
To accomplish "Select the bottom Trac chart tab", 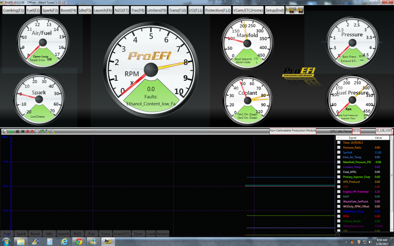I will pyautogui.click(x=92, y=233).
